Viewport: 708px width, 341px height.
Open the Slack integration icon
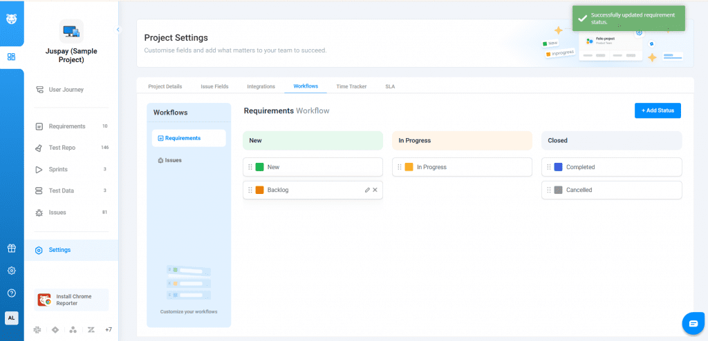click(37, 330)
